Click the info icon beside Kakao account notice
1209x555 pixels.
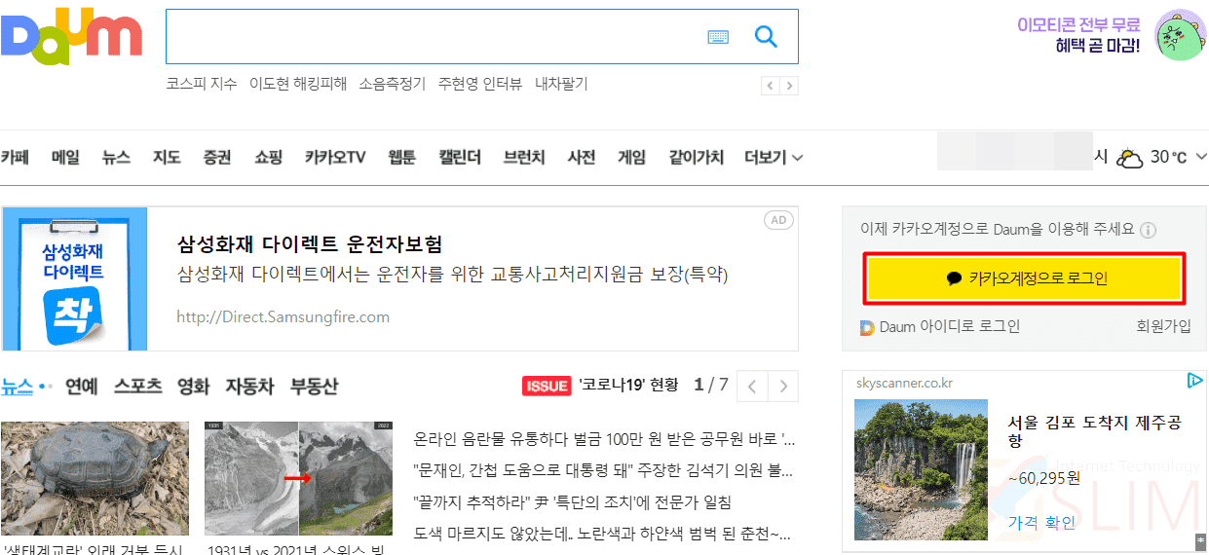point(1148,231)
